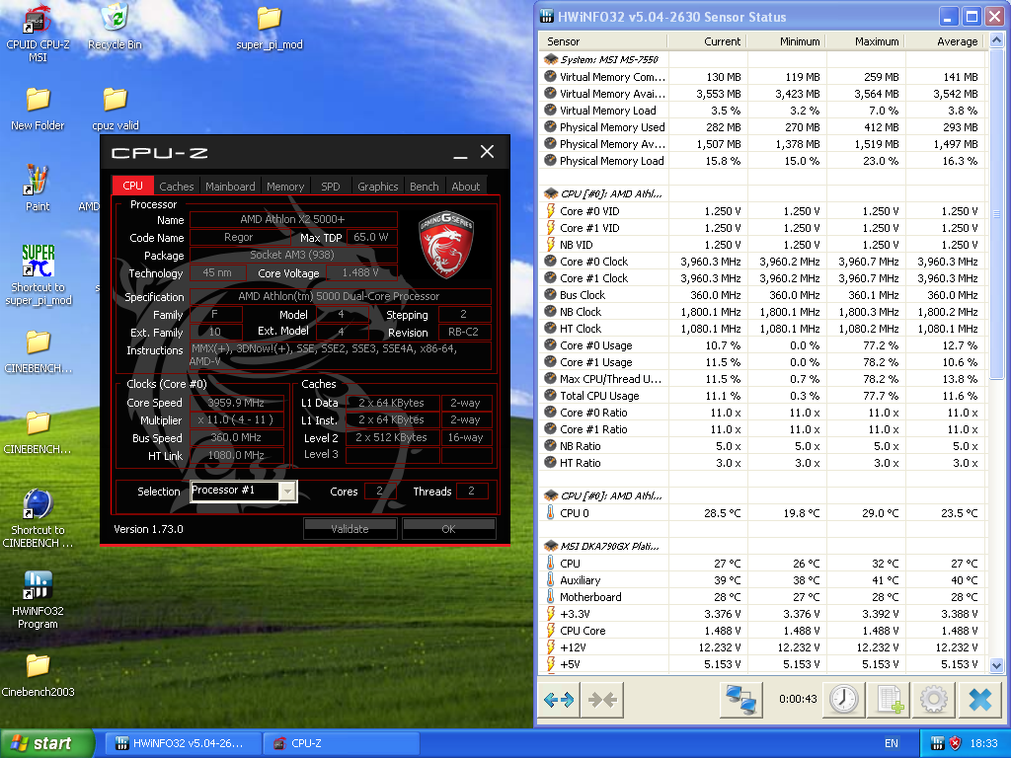
Task: Launch HWiNFO32 Program desktop shortcut
Action: 38,599
